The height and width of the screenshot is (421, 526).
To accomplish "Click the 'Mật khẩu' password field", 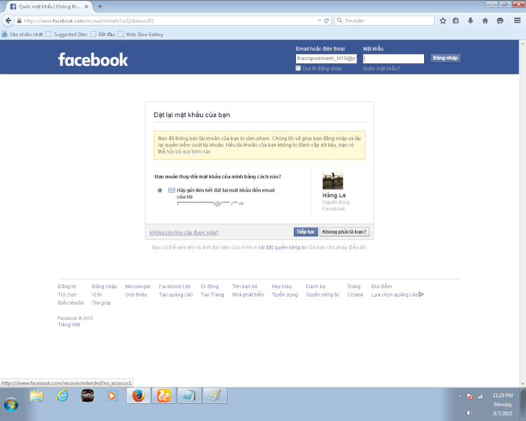I will (x=393, y=59).
